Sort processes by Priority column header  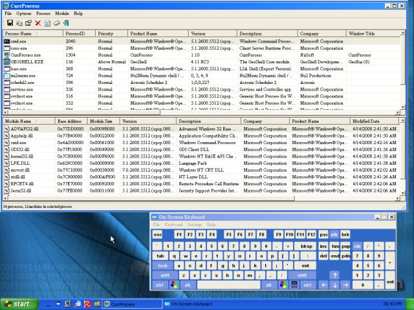[x=111, y=34]
